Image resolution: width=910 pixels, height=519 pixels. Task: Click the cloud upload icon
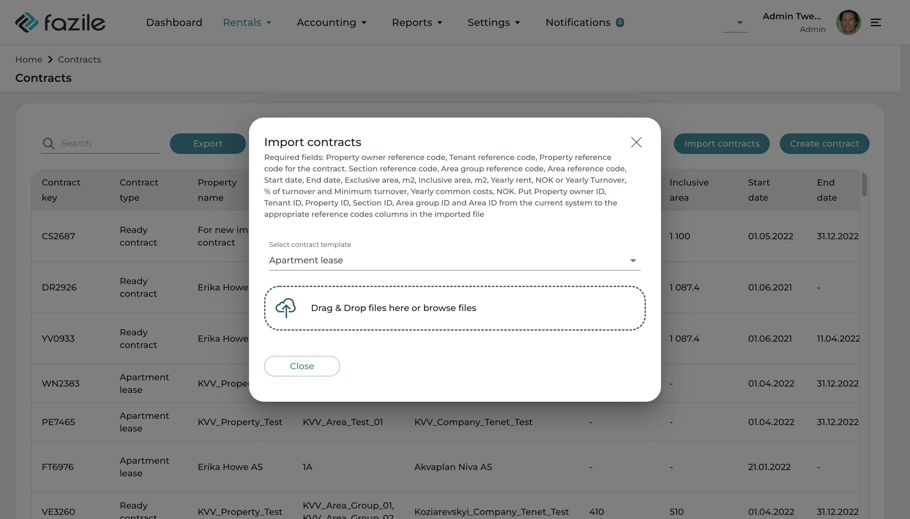[285, 308]
